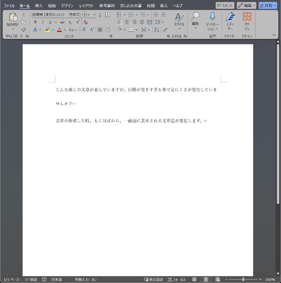The height and width of the screenshot is (283, 281).
Task: Toggle Strikethrough formatting
Action: coord(62,22)
